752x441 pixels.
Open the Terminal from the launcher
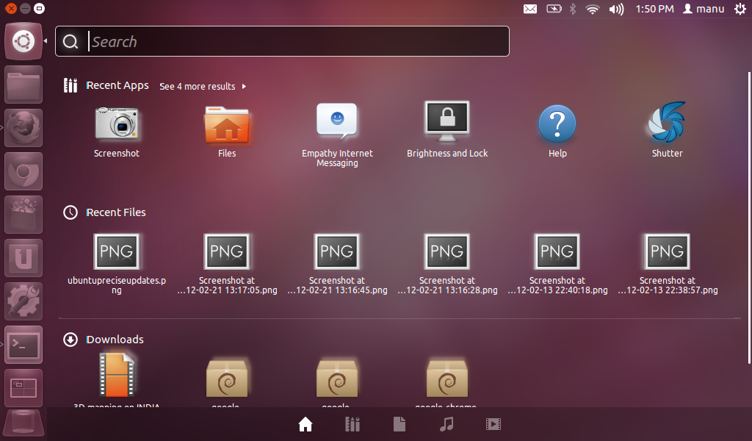point(23,345)
